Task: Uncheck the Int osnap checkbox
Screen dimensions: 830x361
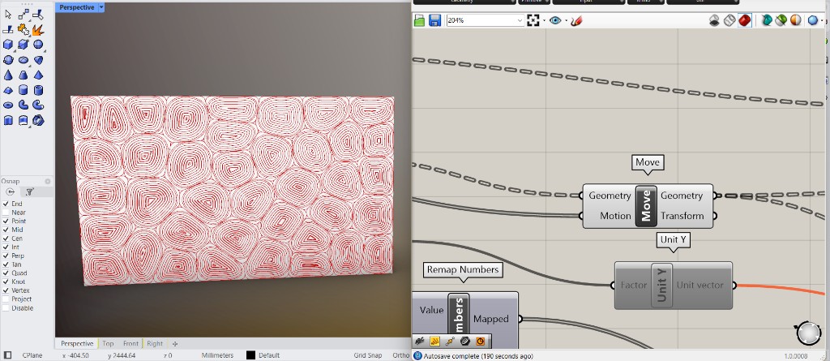Action: pyautogui.click(x=6, y=247)
